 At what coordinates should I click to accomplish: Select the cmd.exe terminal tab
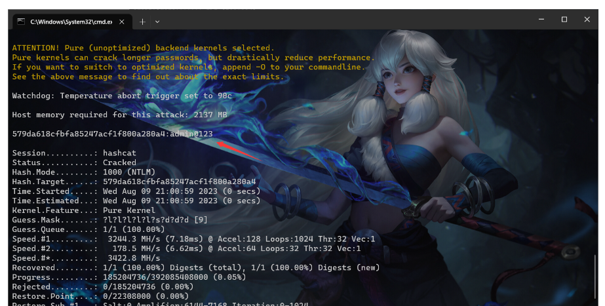[x=73, y=22]
